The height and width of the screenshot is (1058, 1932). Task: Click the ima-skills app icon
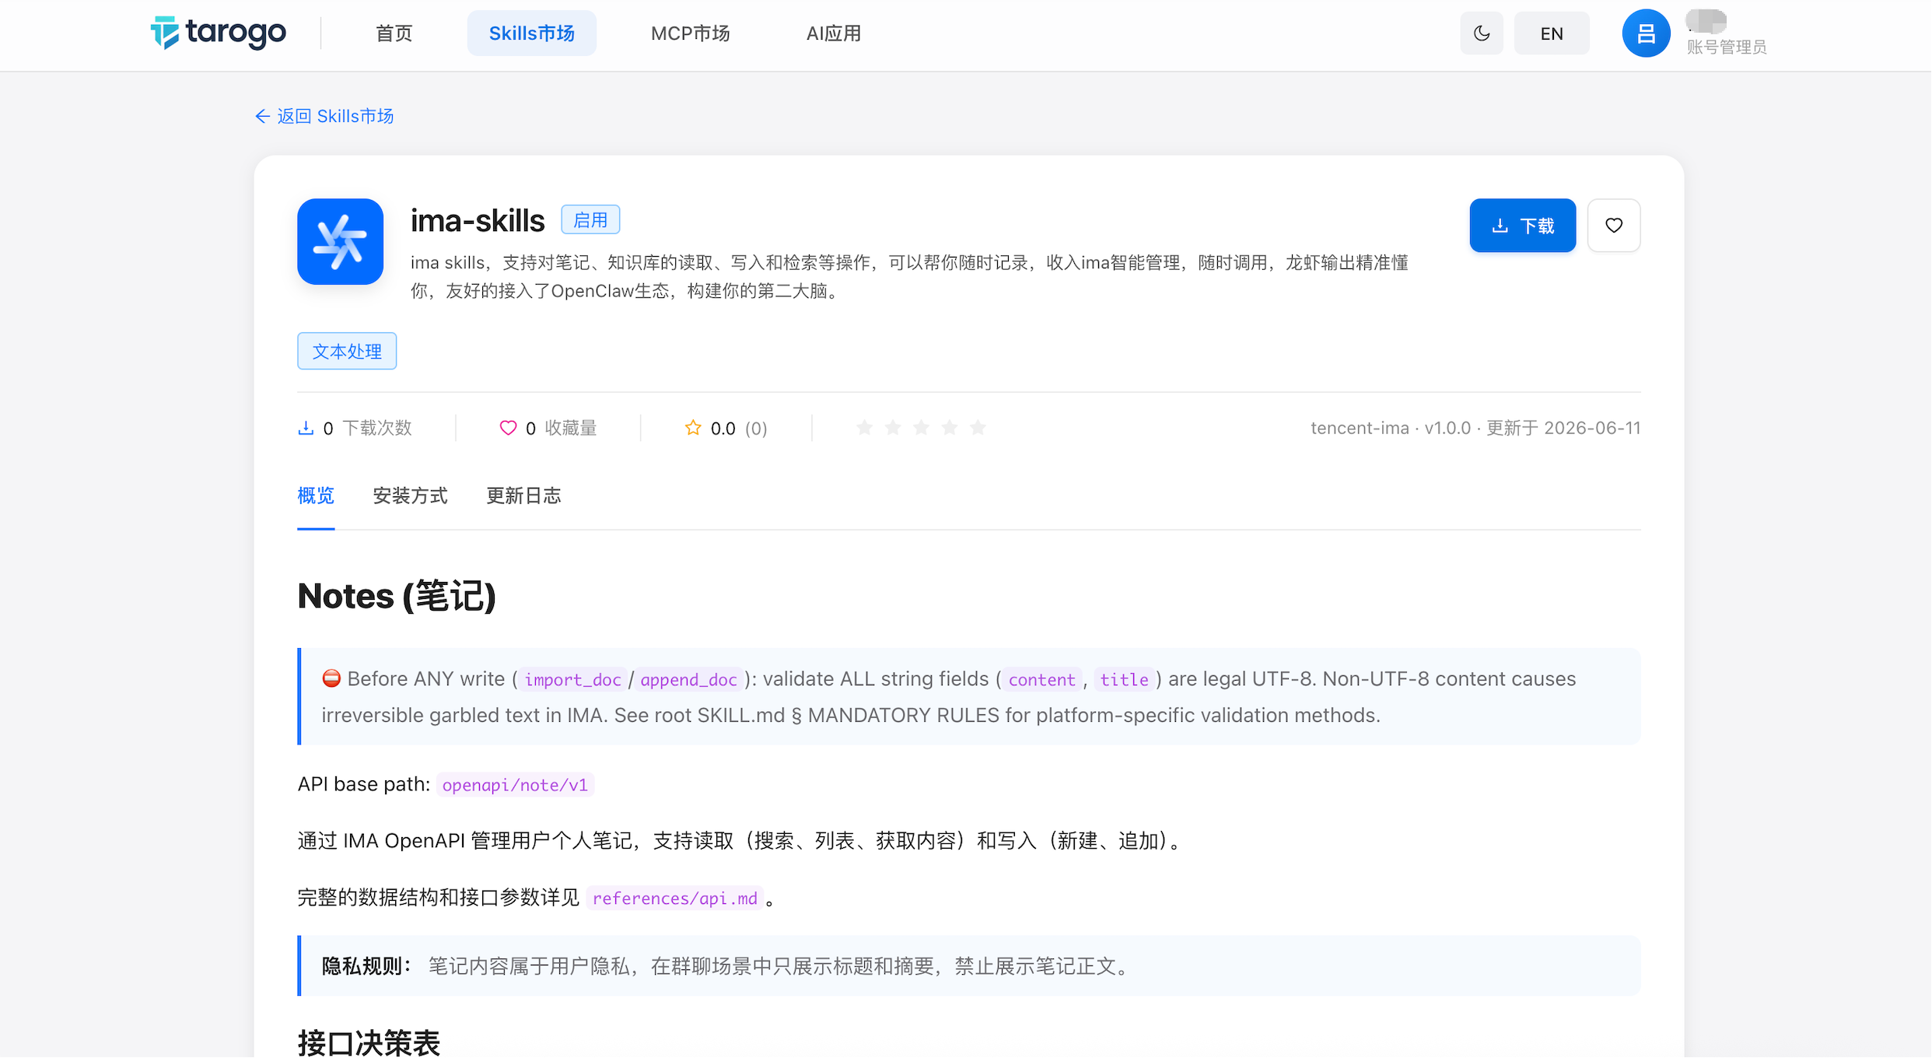point(341,241)
